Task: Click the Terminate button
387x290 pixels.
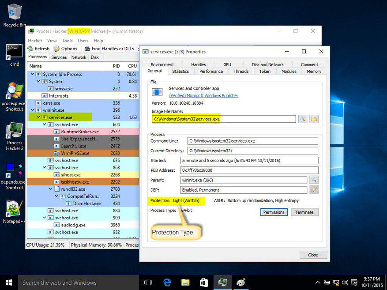Action: [x=304, y=212]
